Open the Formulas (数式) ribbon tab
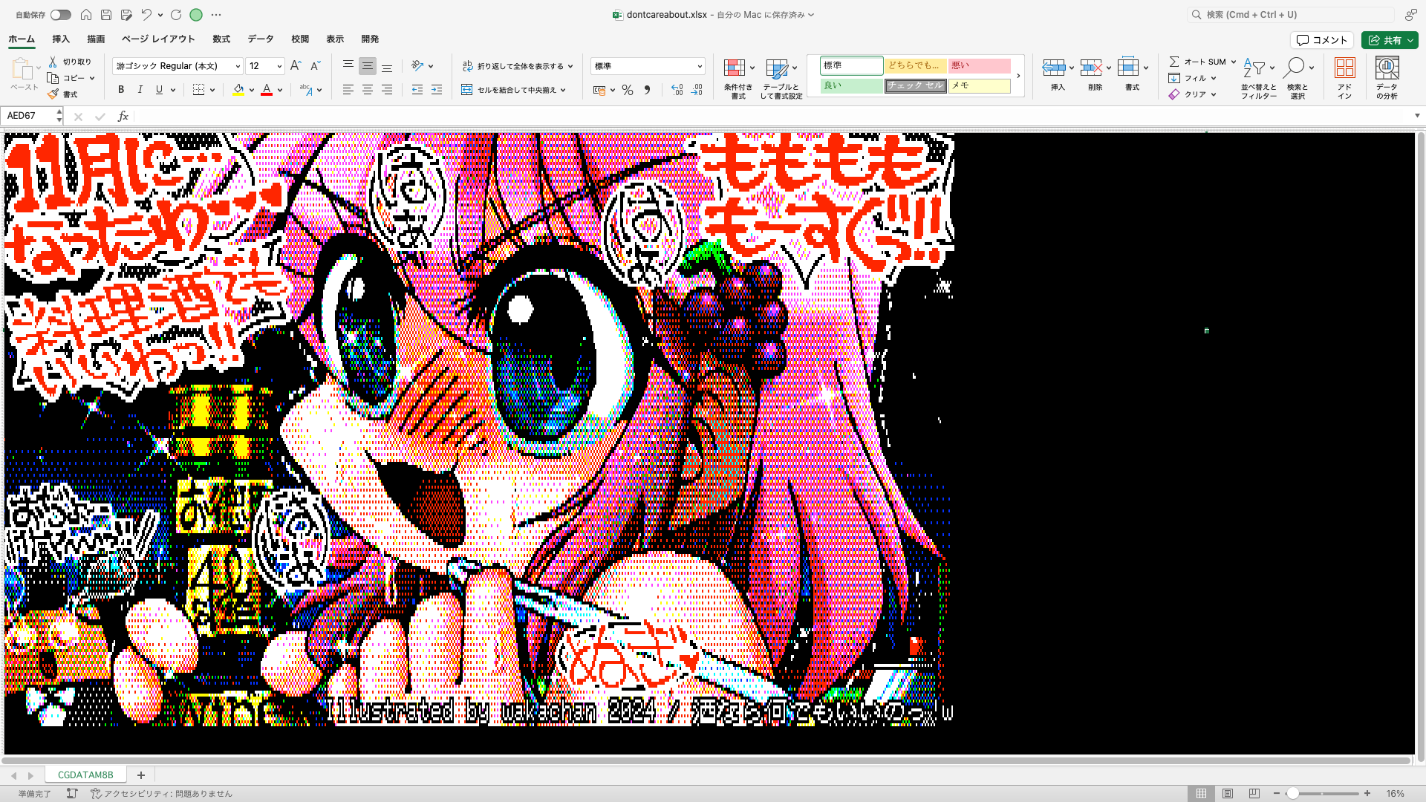The width and height of the screenshot is (1426, 802). point(221,39)
